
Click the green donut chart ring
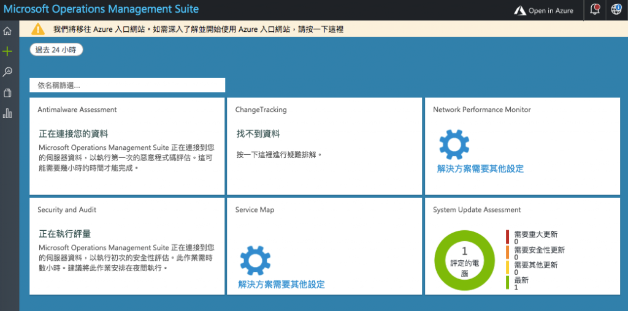[440, 261]
